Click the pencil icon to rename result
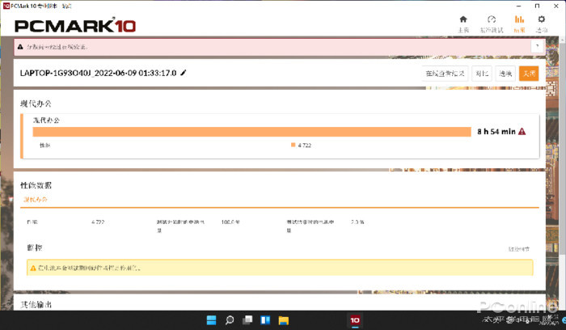Screen dimensions: 566x330 [x=184, y=73]
